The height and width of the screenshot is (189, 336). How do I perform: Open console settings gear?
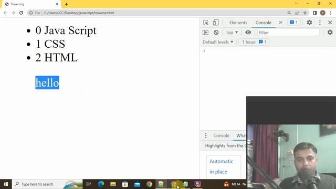330,33
